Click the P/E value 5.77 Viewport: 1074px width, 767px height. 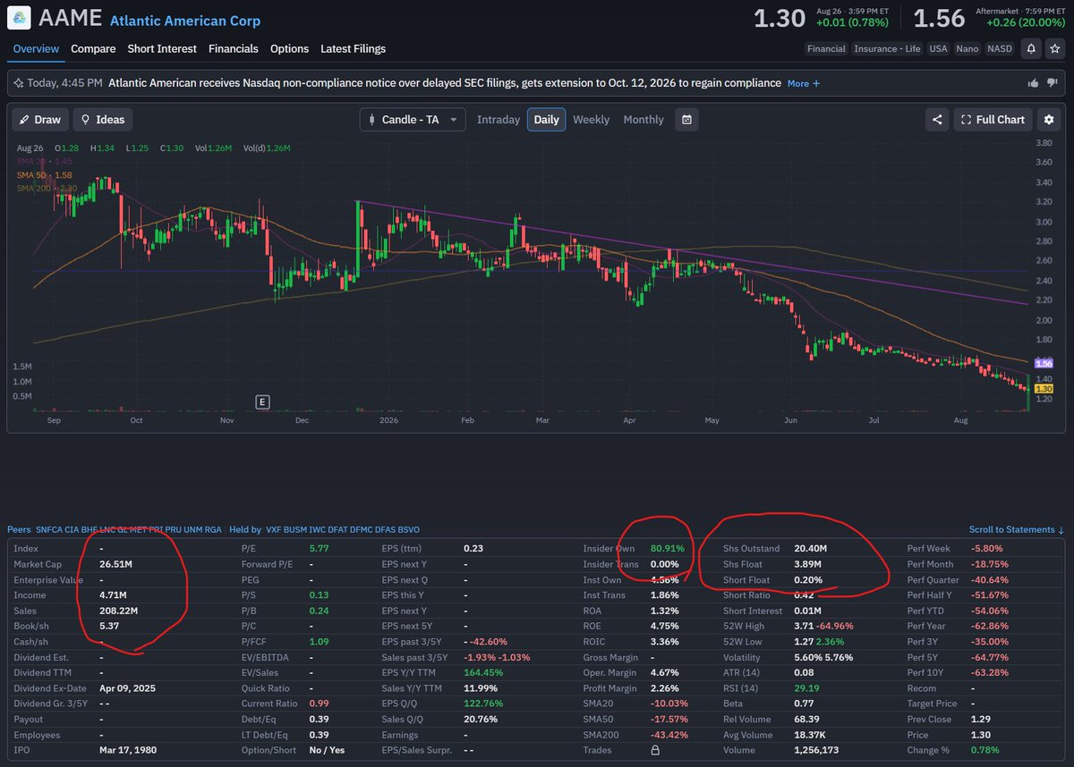[x=319, y=548]
